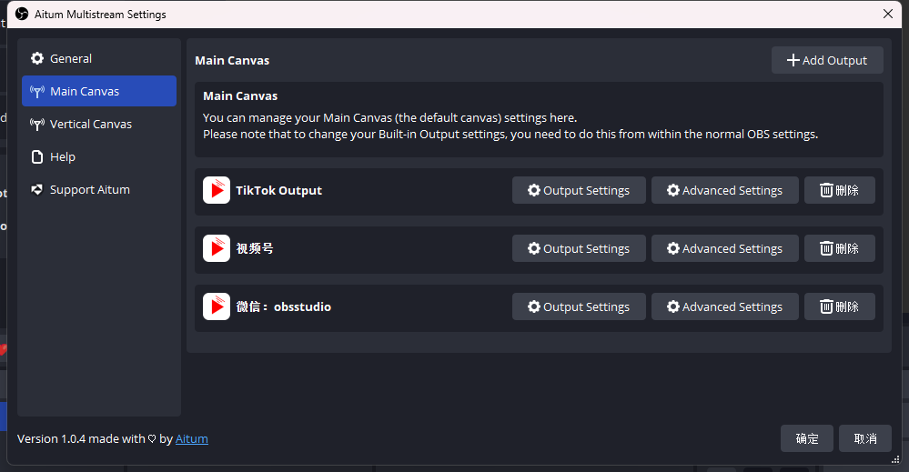
Task: Open Advanced Settings for TikTok Output
Action: pos(724,190)
